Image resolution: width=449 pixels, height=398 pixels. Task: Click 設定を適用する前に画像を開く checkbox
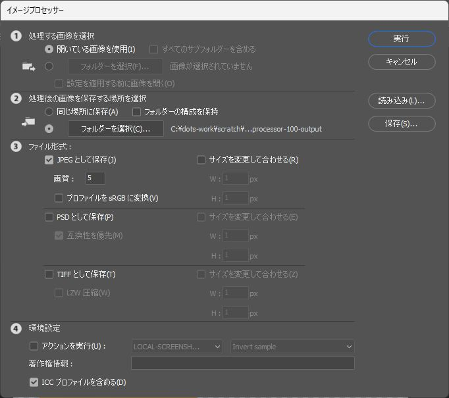pos(59,84)
